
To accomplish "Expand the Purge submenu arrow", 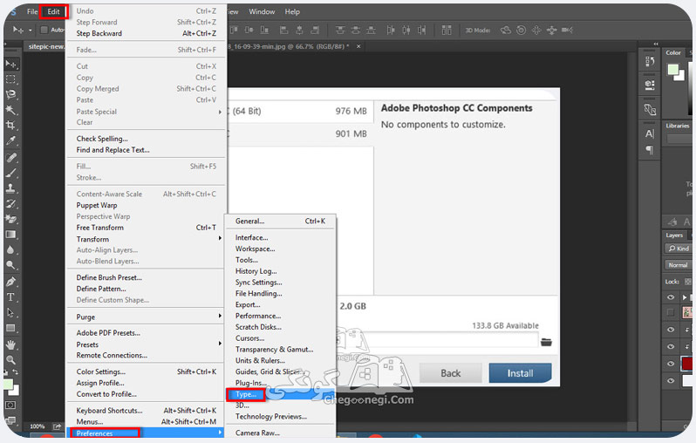I will click(220, 316).
